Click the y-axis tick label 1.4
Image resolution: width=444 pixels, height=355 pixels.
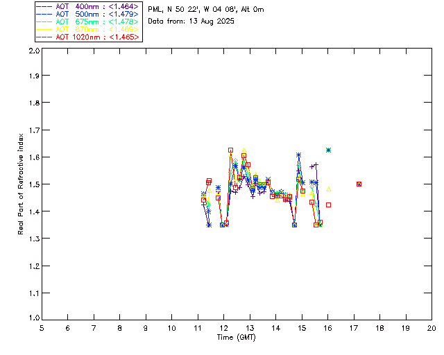tap(34, 211)
